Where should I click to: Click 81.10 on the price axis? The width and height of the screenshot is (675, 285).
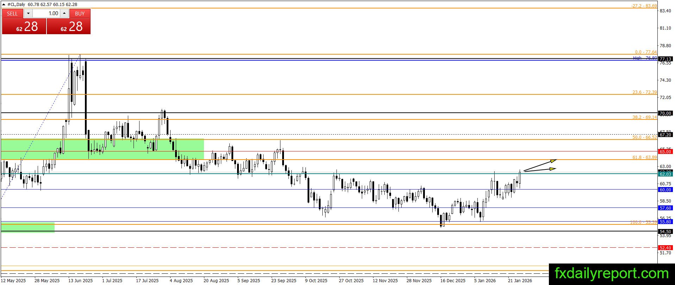click(665, 28)
